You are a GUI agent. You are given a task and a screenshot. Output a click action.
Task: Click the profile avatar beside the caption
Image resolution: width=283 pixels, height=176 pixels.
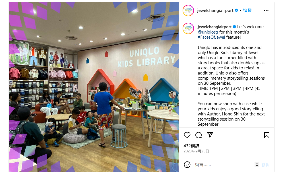pos(188,28)
